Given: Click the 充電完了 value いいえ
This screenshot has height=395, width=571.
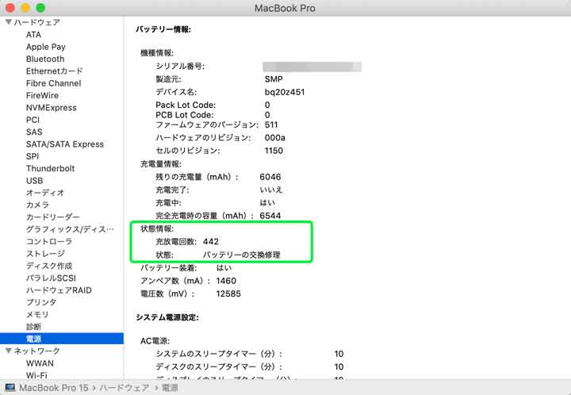Looking at the screenshot, I should pos(271,190).
